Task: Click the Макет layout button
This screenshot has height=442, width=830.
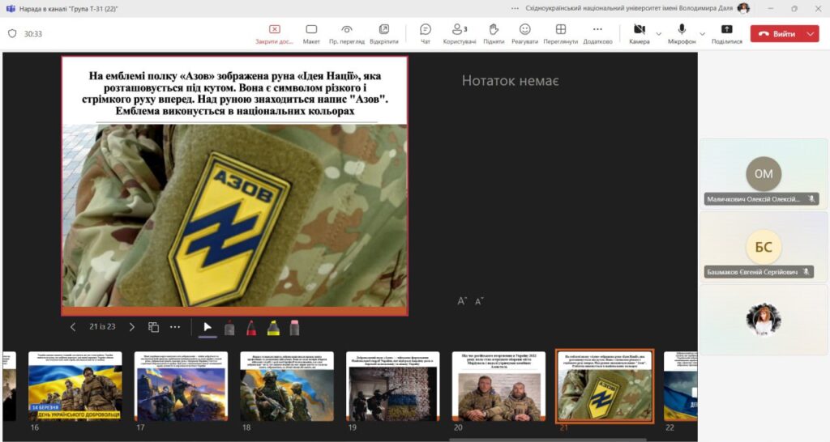Action: click(x=311, y=33)
